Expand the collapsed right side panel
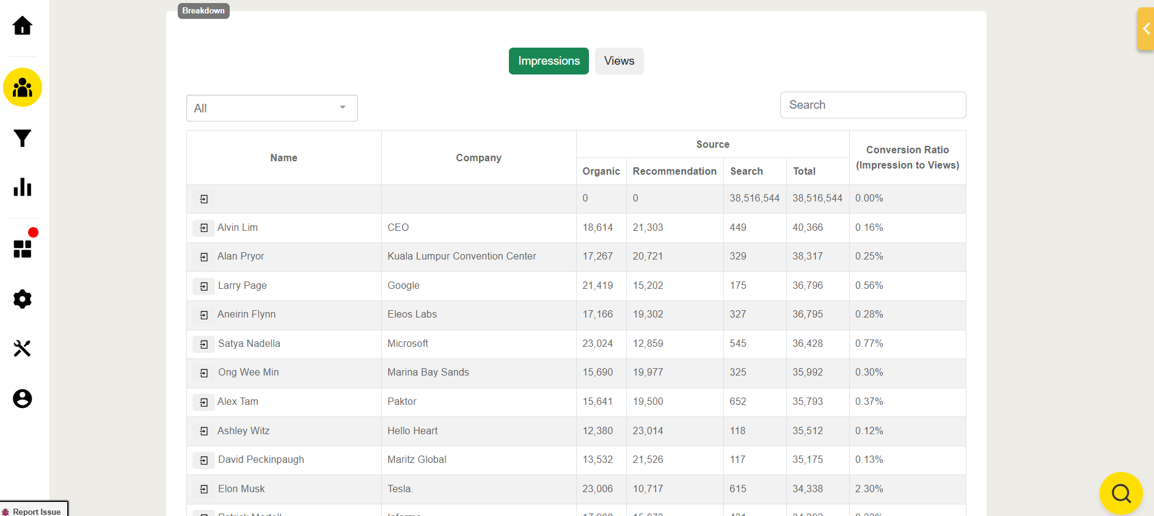This screenshot has height=516, width=1154. (x=1145, y=29)
